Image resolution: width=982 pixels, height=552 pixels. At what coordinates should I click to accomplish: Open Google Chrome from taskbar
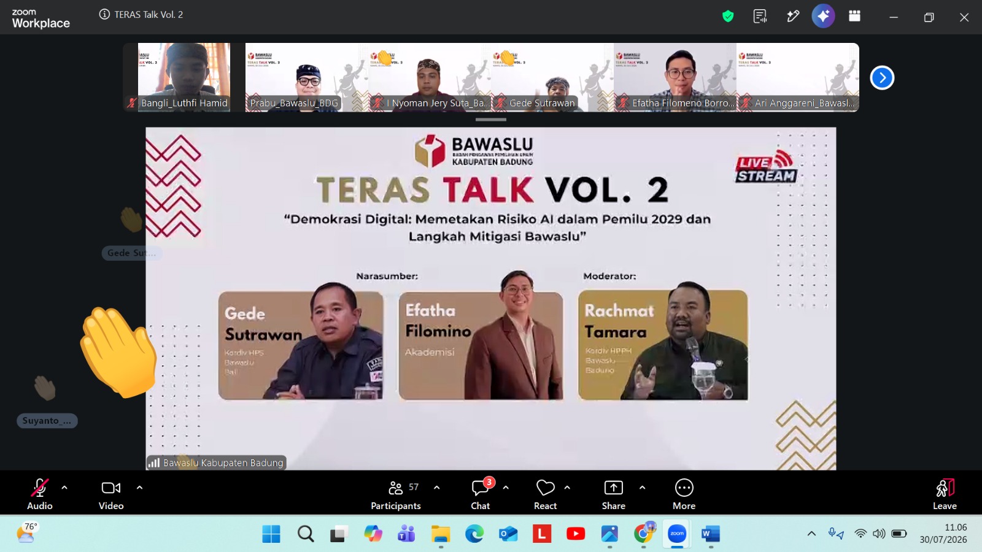coord(644,534)
